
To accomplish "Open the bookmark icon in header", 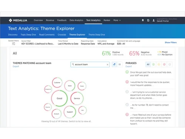I will [x=143, y=20].
